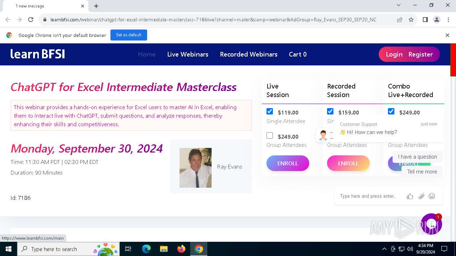The width and height of the screenshot is (456, 256).
Task: Click ENROLL under Live Session
Action: tap(288, 163)
